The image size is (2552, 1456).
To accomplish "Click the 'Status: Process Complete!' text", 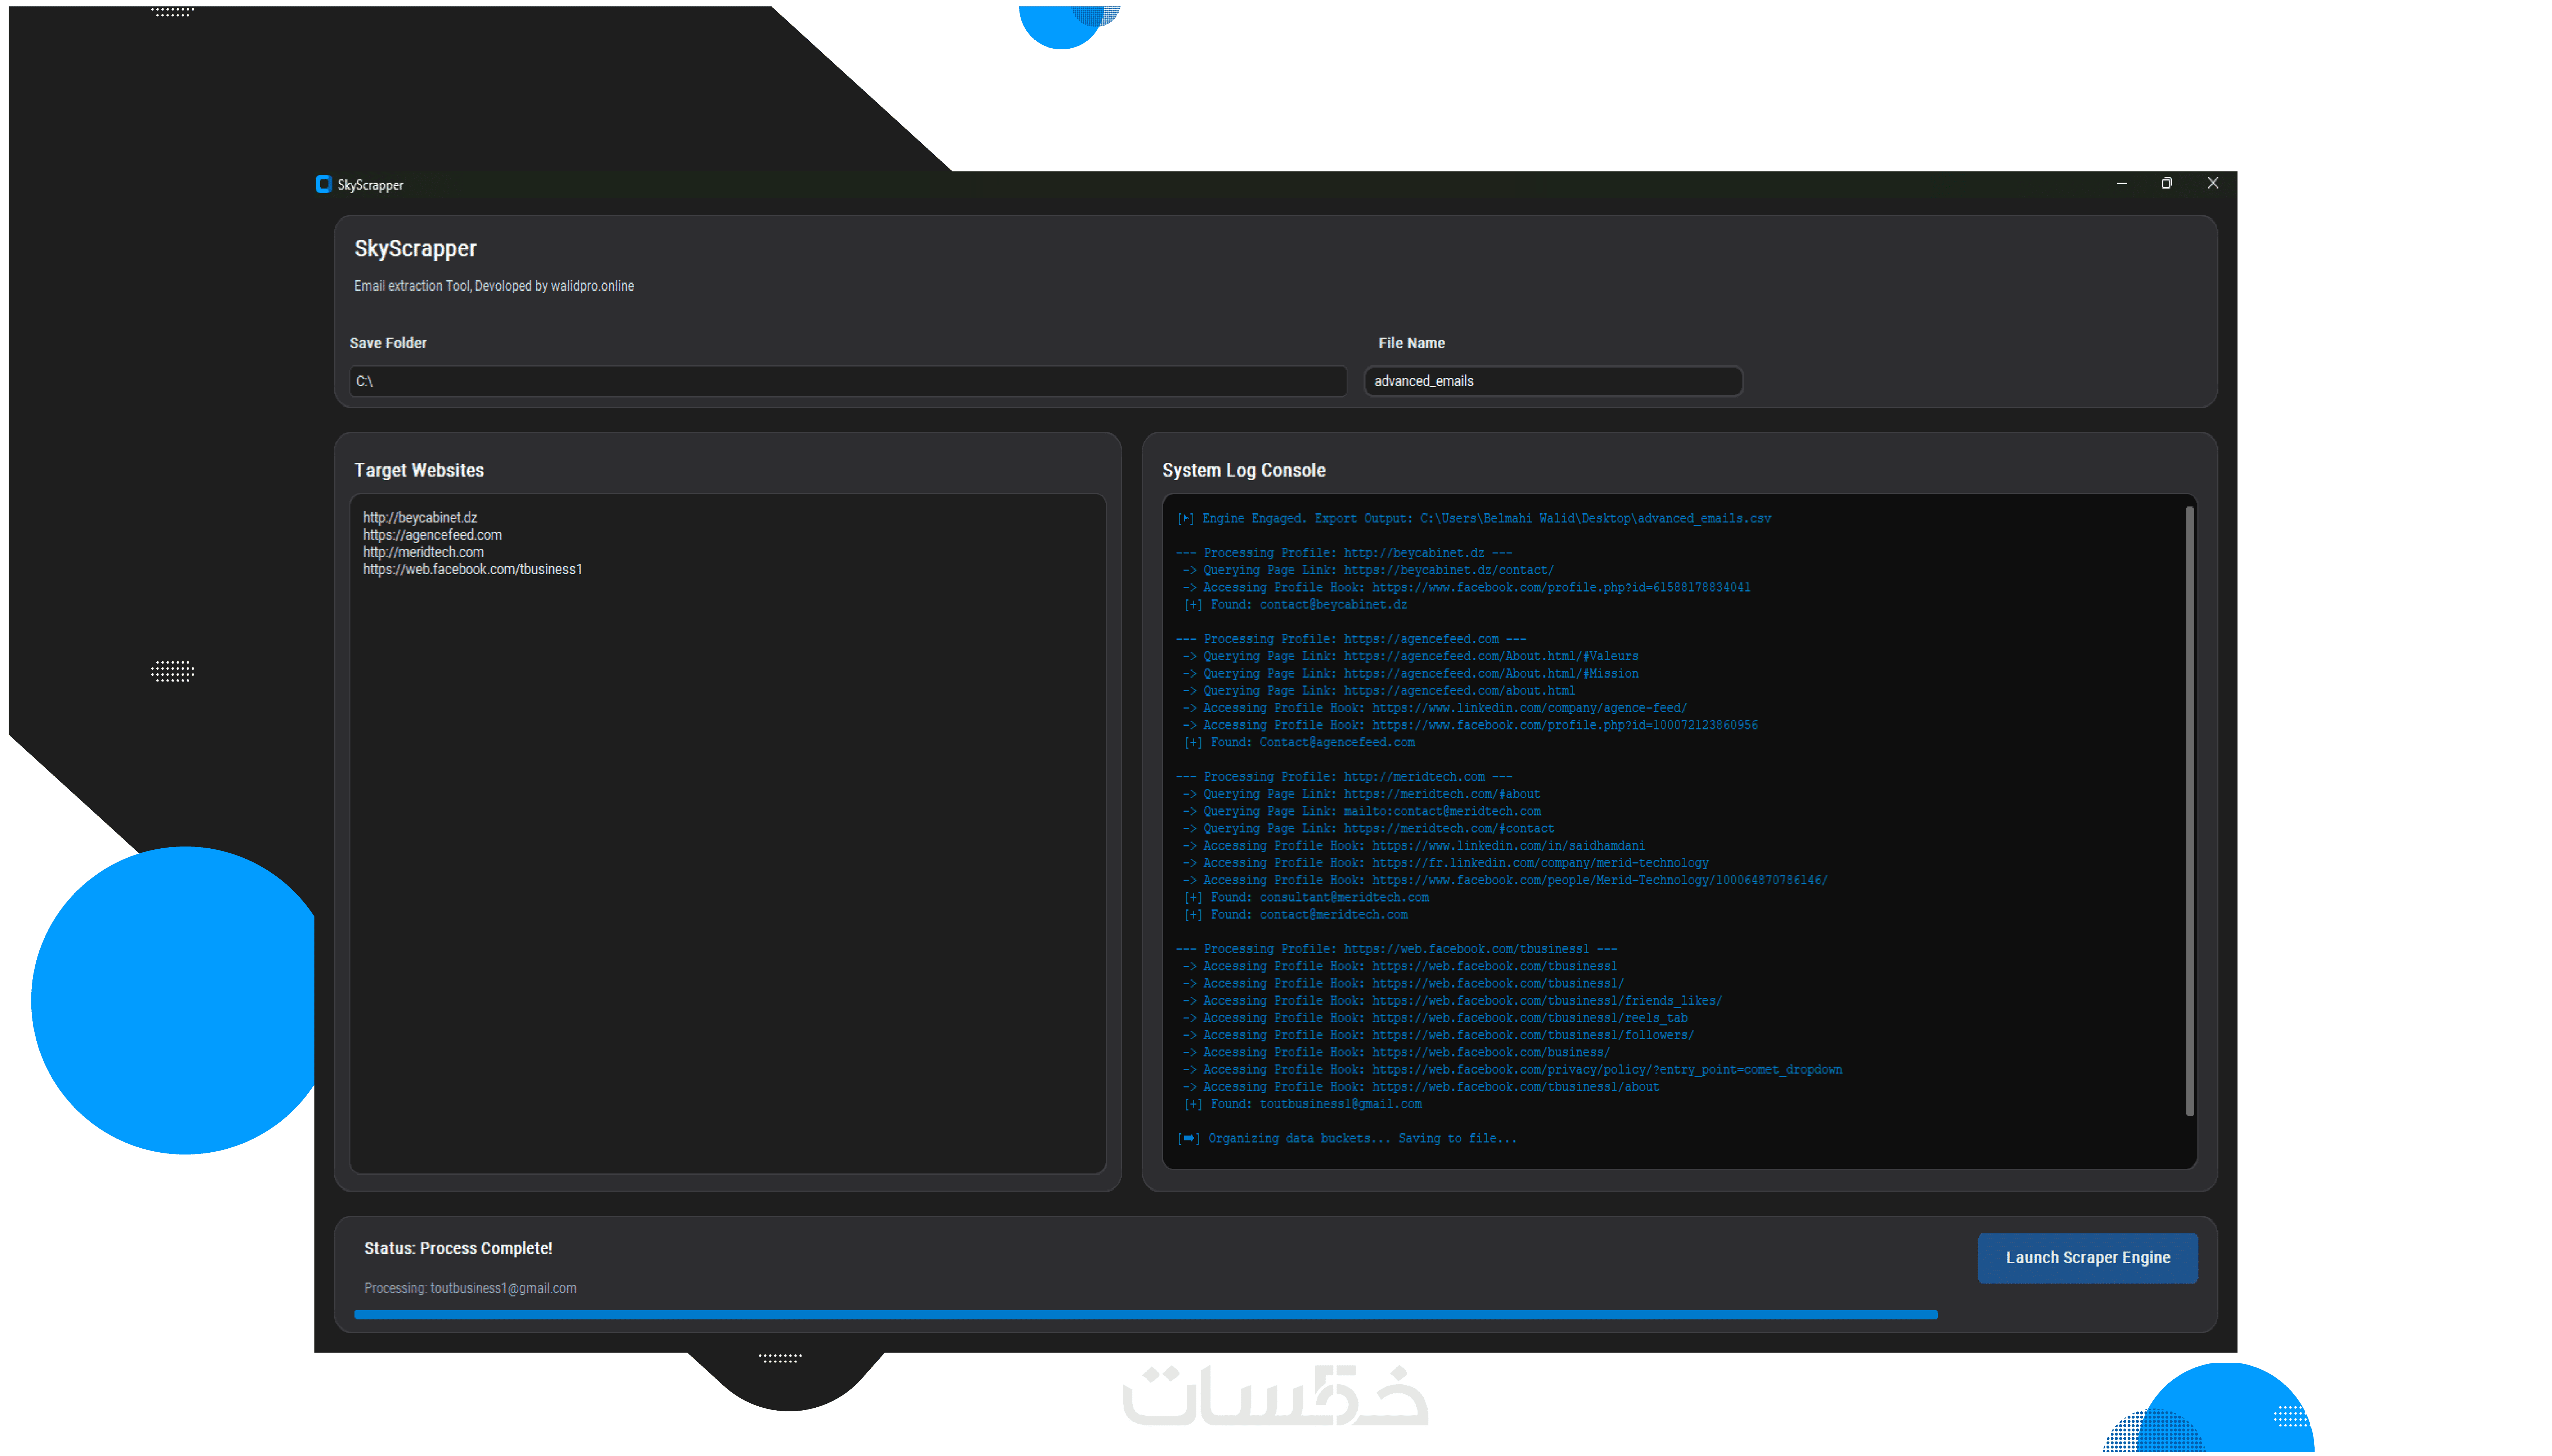I will coord(458,1248).
